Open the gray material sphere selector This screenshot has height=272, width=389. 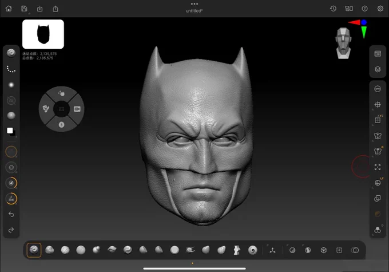click(11, 116)
